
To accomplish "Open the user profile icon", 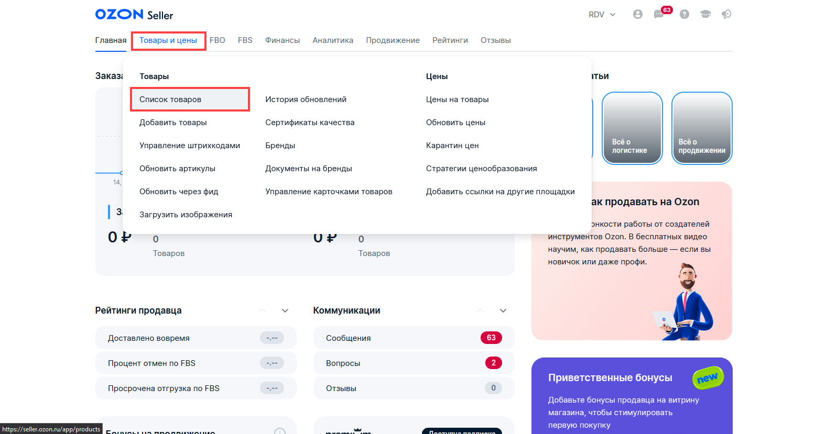I will (637, 14).
